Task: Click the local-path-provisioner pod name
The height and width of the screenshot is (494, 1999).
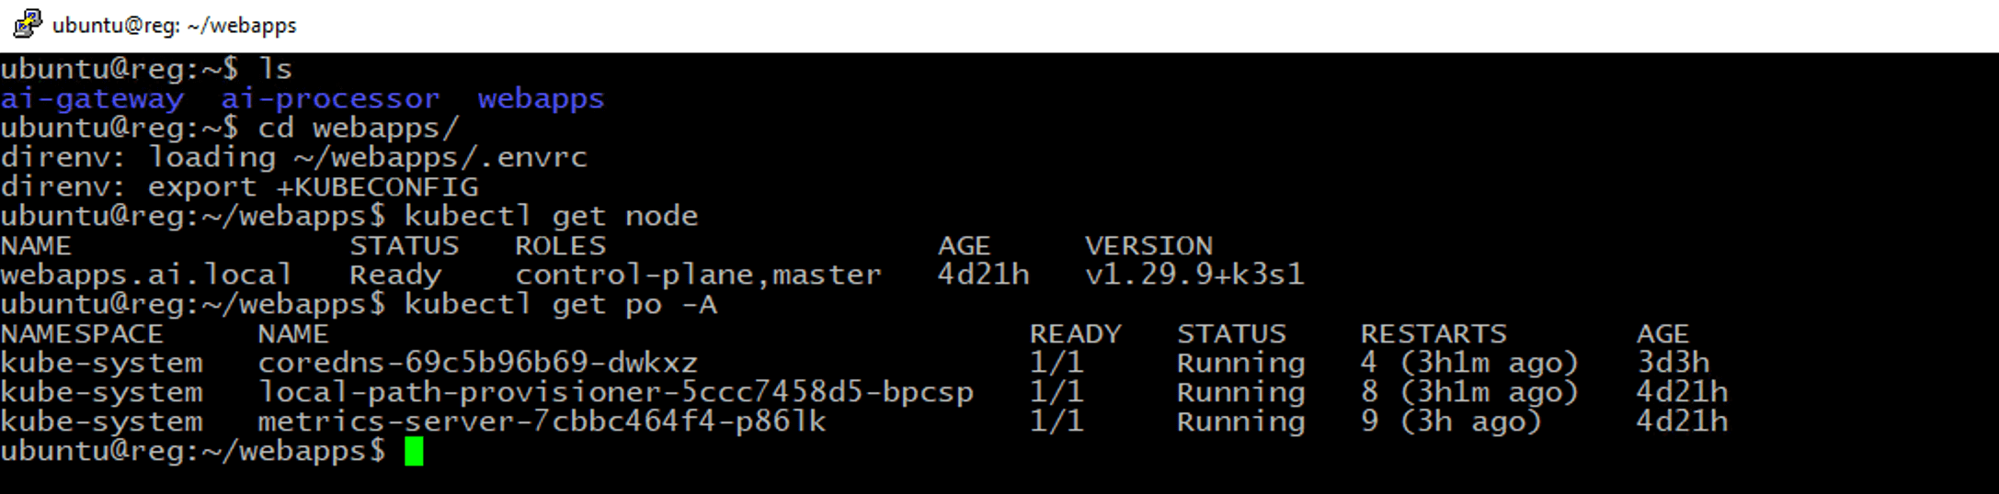Action: (615, 392)
